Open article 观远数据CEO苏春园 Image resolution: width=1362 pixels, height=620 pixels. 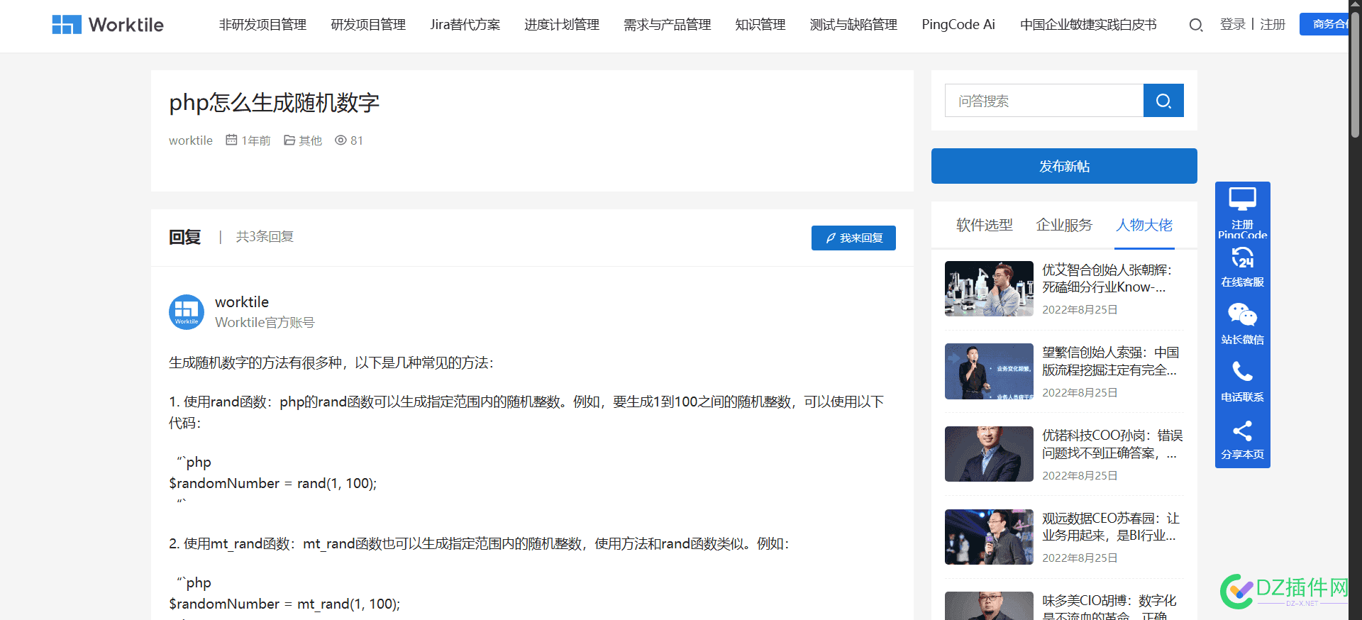pos(1110,527)
